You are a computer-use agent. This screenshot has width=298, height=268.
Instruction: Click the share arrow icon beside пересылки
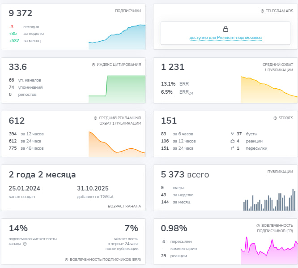click(x=232, y=148)
